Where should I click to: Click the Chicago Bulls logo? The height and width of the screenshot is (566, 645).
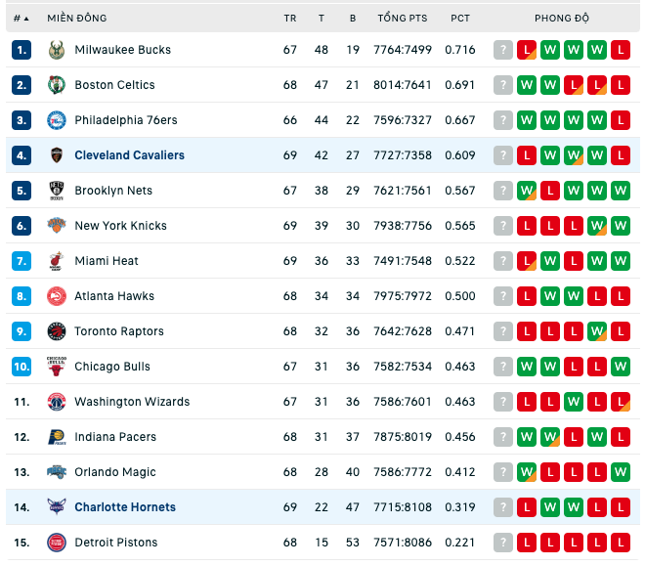click(x=57, y=367)
